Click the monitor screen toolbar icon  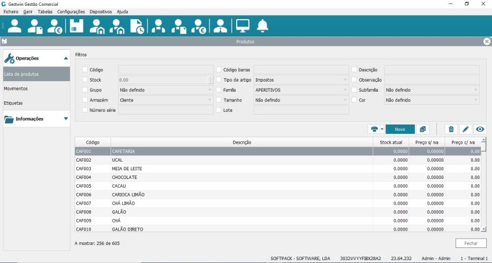[242, 26]
